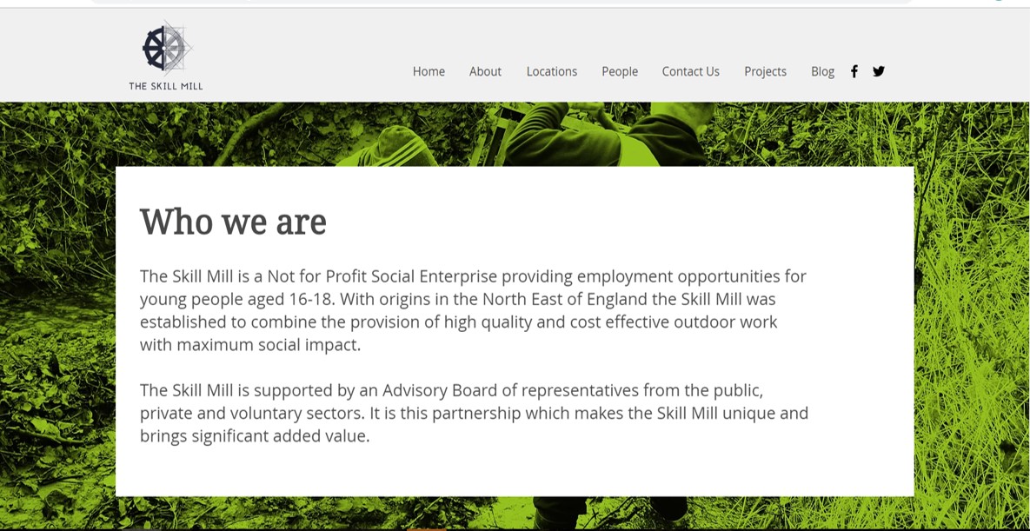Click the Skill Mill waterwheel logo
Screen dimensions: 1030x531
(168, 47)
